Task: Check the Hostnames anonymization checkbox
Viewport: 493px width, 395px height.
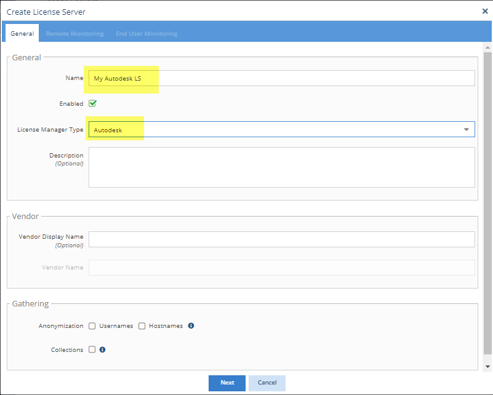Action: (x=142, y=326)
